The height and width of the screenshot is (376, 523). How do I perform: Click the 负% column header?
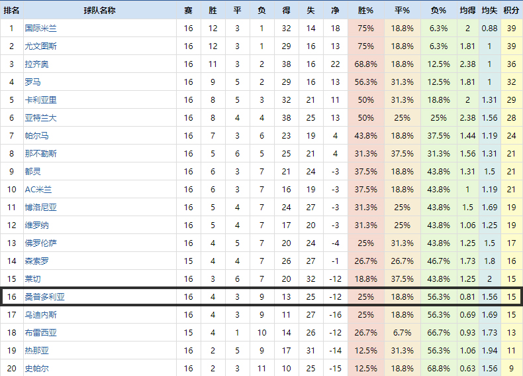[x=438, y=11]
